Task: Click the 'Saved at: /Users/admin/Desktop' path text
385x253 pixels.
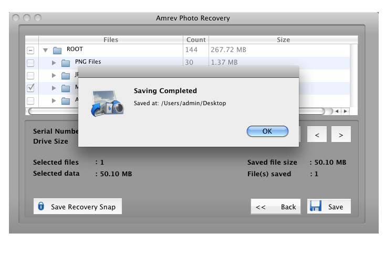Action: pyautogui.click(x=180, y=103)
